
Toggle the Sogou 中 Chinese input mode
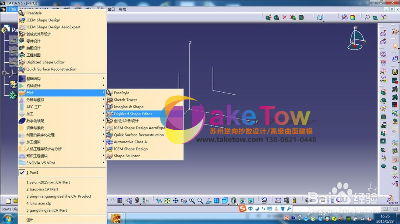250,209
